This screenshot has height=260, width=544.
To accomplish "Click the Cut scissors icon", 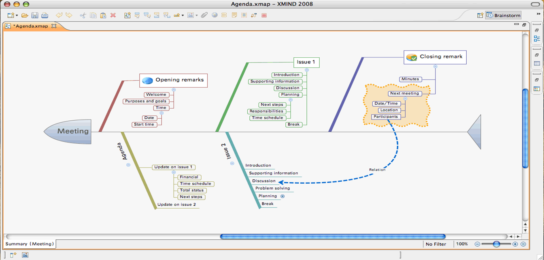I will point(83,15).
